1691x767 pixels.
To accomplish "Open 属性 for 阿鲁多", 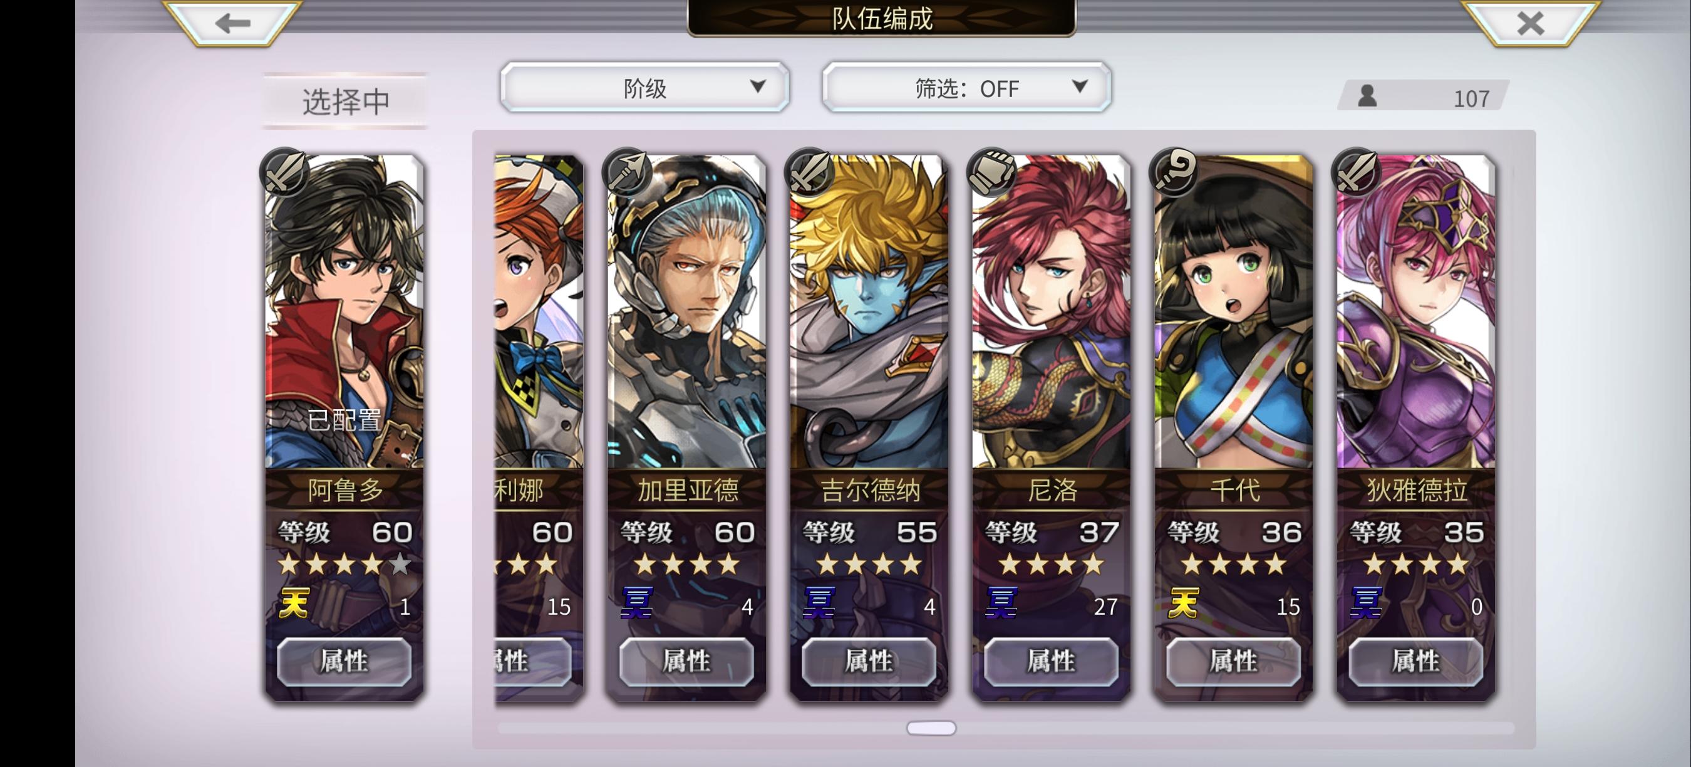I will tap(344, 661).
